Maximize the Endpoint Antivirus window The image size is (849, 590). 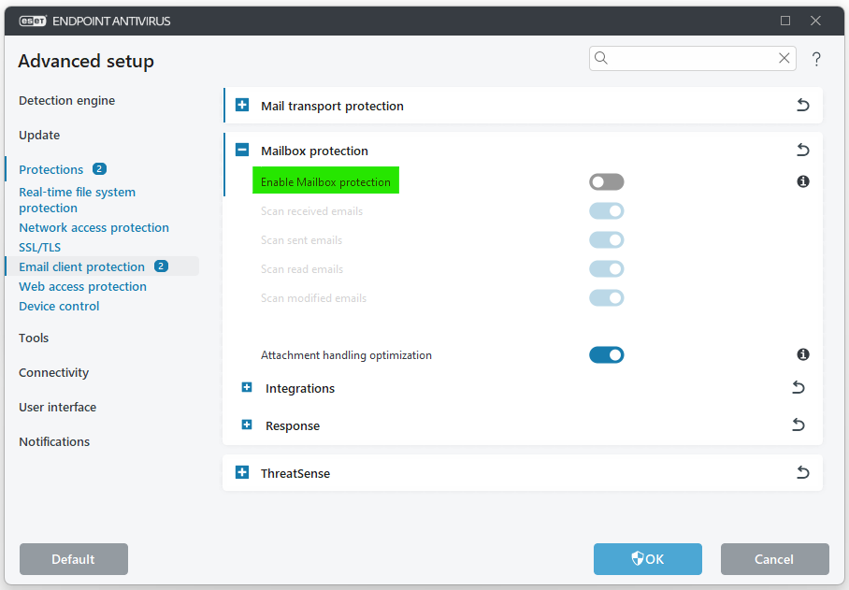[785, 21]
